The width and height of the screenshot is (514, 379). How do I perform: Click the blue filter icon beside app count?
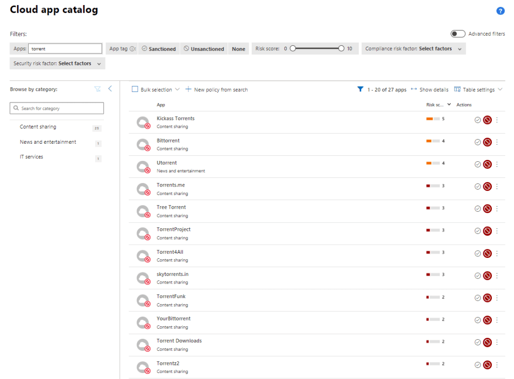360,89
